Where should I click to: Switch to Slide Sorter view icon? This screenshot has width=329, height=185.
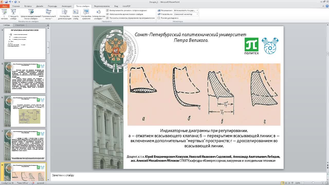point(286,183)
